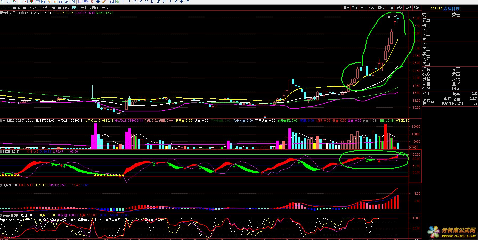Switch to weekly period button 周
Viewport: 478px width, 240px height.
[x=158, y=2]
